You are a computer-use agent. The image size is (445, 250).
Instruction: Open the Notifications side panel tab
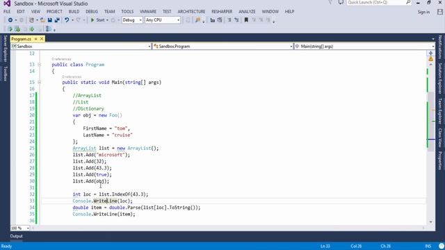440,47
